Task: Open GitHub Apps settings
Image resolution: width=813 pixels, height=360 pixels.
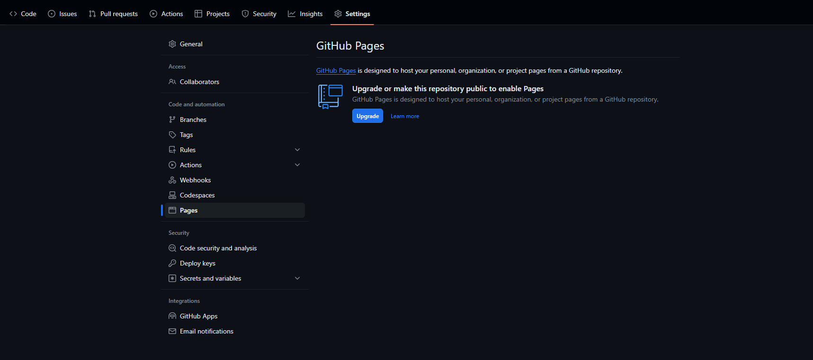Action: click(235, 316)
